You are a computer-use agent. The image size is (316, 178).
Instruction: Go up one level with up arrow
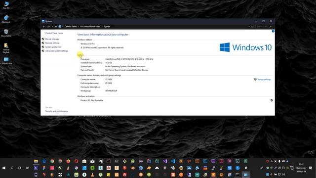(56, 26)
